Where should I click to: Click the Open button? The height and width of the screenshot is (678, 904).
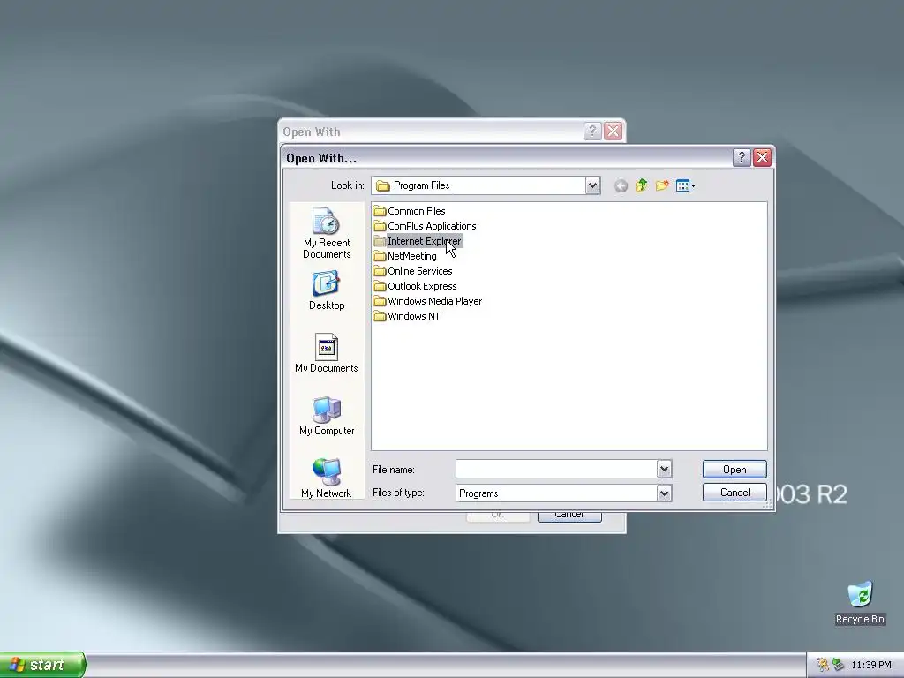(734, 470)
